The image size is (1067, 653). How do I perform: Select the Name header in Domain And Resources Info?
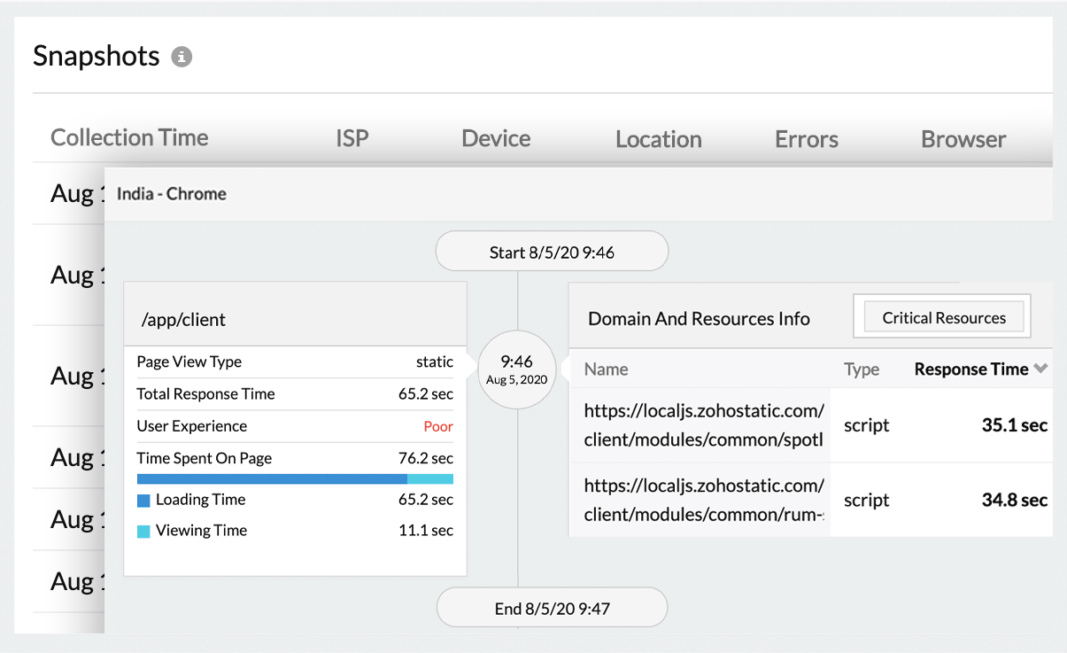point(605,369)
